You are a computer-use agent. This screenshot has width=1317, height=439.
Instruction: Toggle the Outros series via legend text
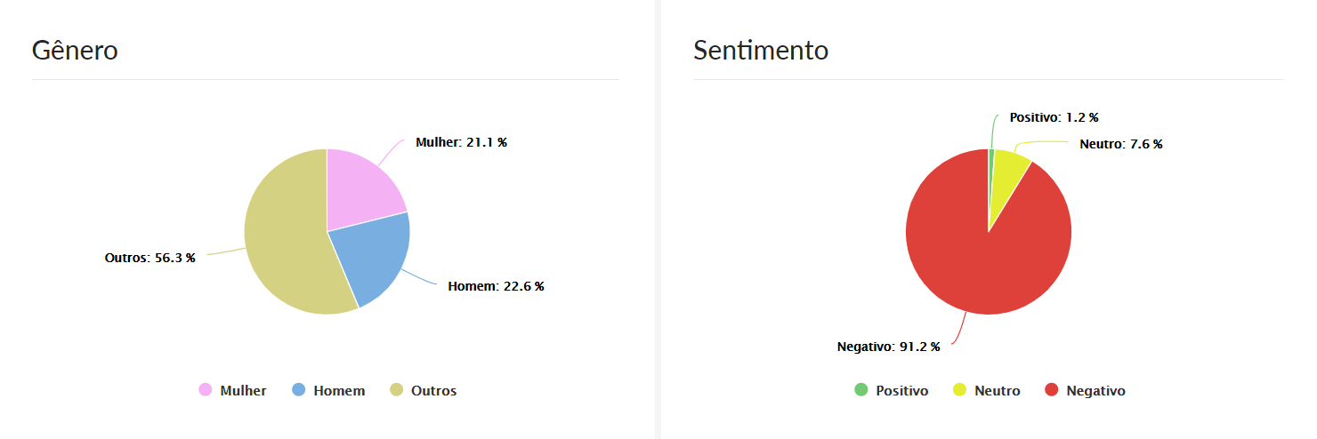[433, 391]
